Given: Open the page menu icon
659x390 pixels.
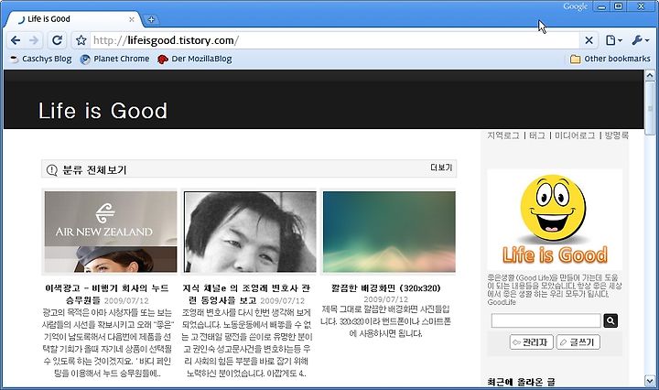Looking at the screenshot, I should [614, 40].
